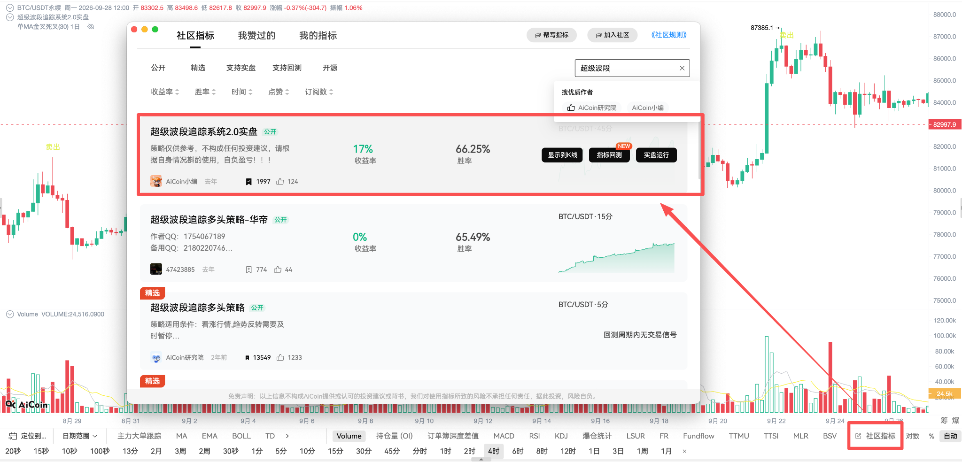Click the 实盘运行 button
This screenshot has height=462, width=962.
click(656, 155)
